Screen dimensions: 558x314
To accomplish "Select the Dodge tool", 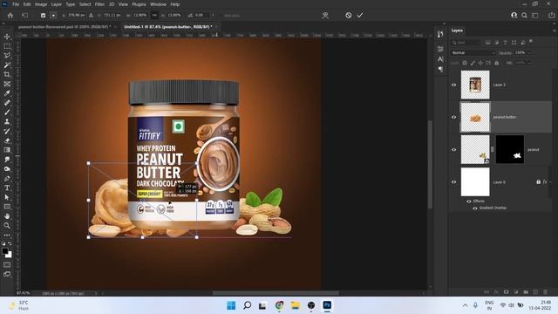I will point(7,168).
